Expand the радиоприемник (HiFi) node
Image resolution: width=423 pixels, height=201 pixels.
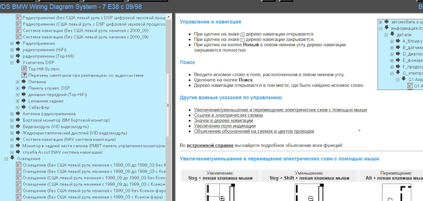coord(12,50)
